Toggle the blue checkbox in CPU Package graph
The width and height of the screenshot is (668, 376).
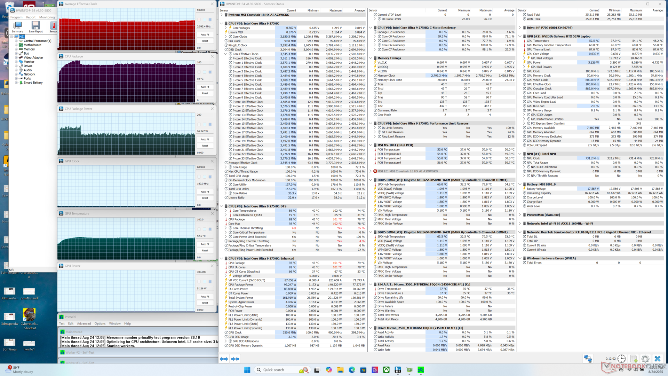pos(210,72)
